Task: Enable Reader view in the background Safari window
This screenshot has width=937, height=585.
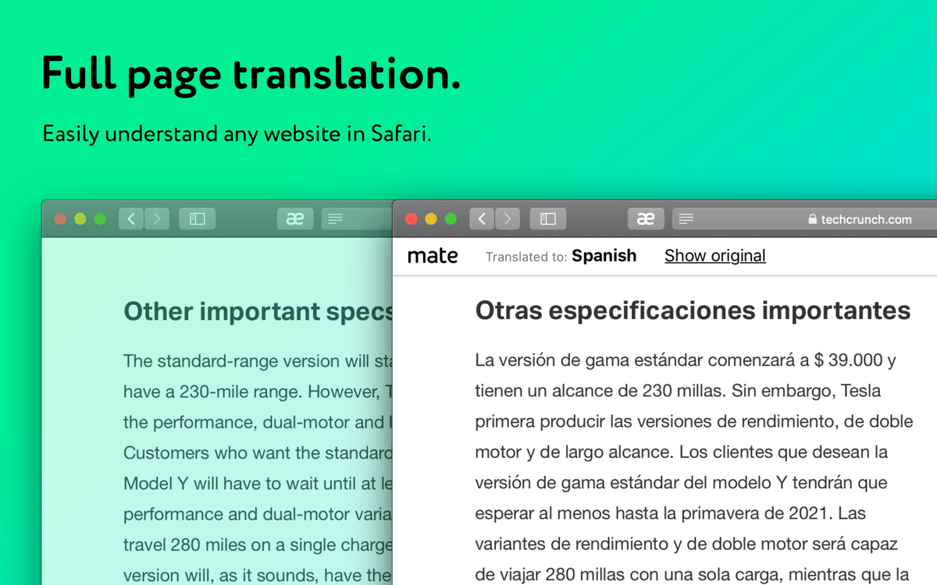Action: pos(336,219)
